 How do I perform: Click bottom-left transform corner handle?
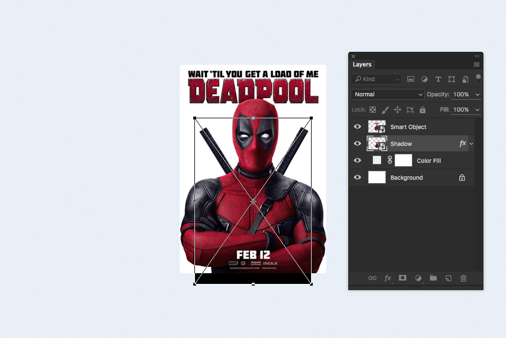[194, 284]
